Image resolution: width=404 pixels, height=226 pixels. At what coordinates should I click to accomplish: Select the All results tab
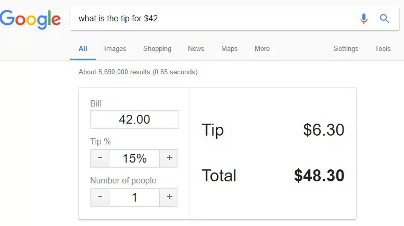tap(83, 49)
